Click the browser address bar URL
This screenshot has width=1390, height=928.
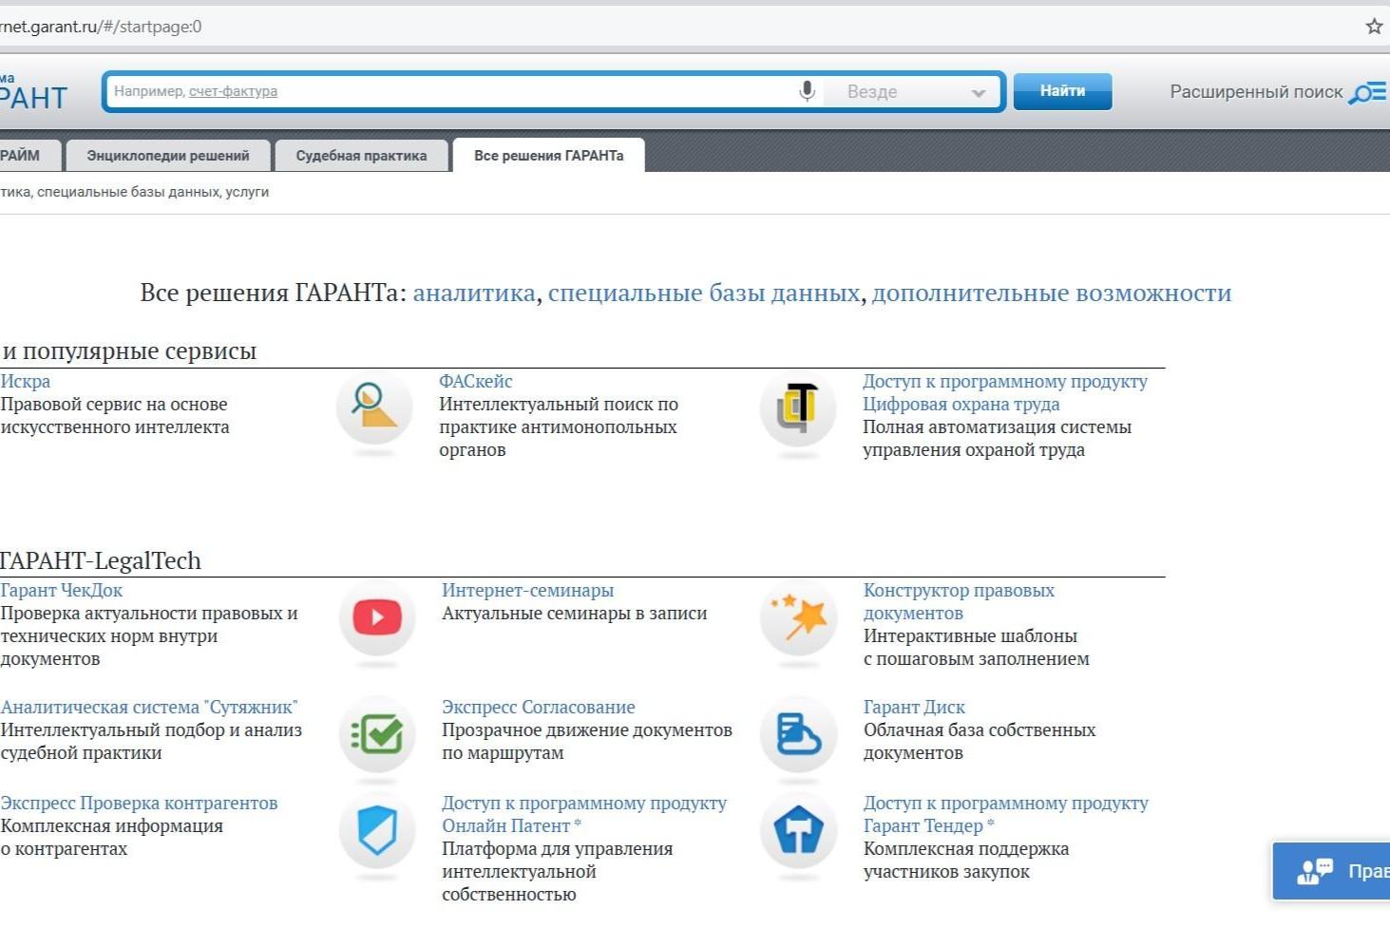(x=101, y=27)
